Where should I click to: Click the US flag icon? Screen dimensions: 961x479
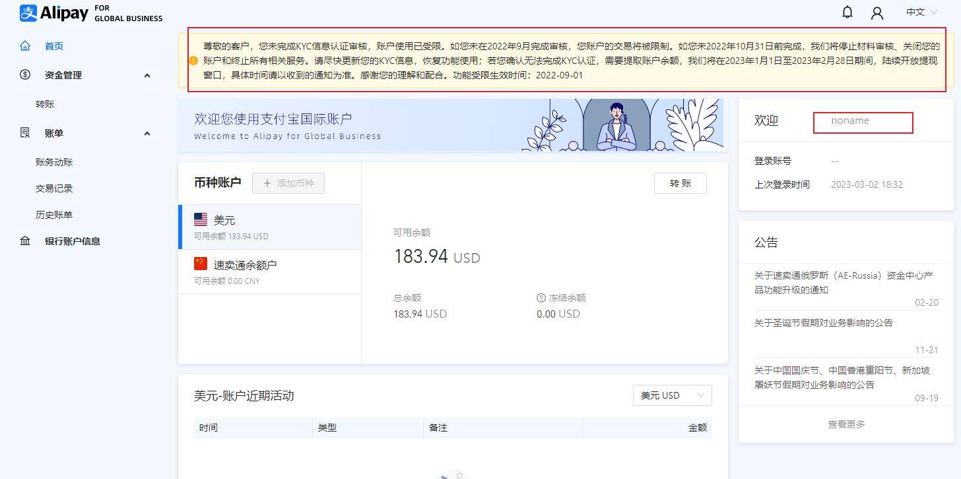[x=201, y=219]
